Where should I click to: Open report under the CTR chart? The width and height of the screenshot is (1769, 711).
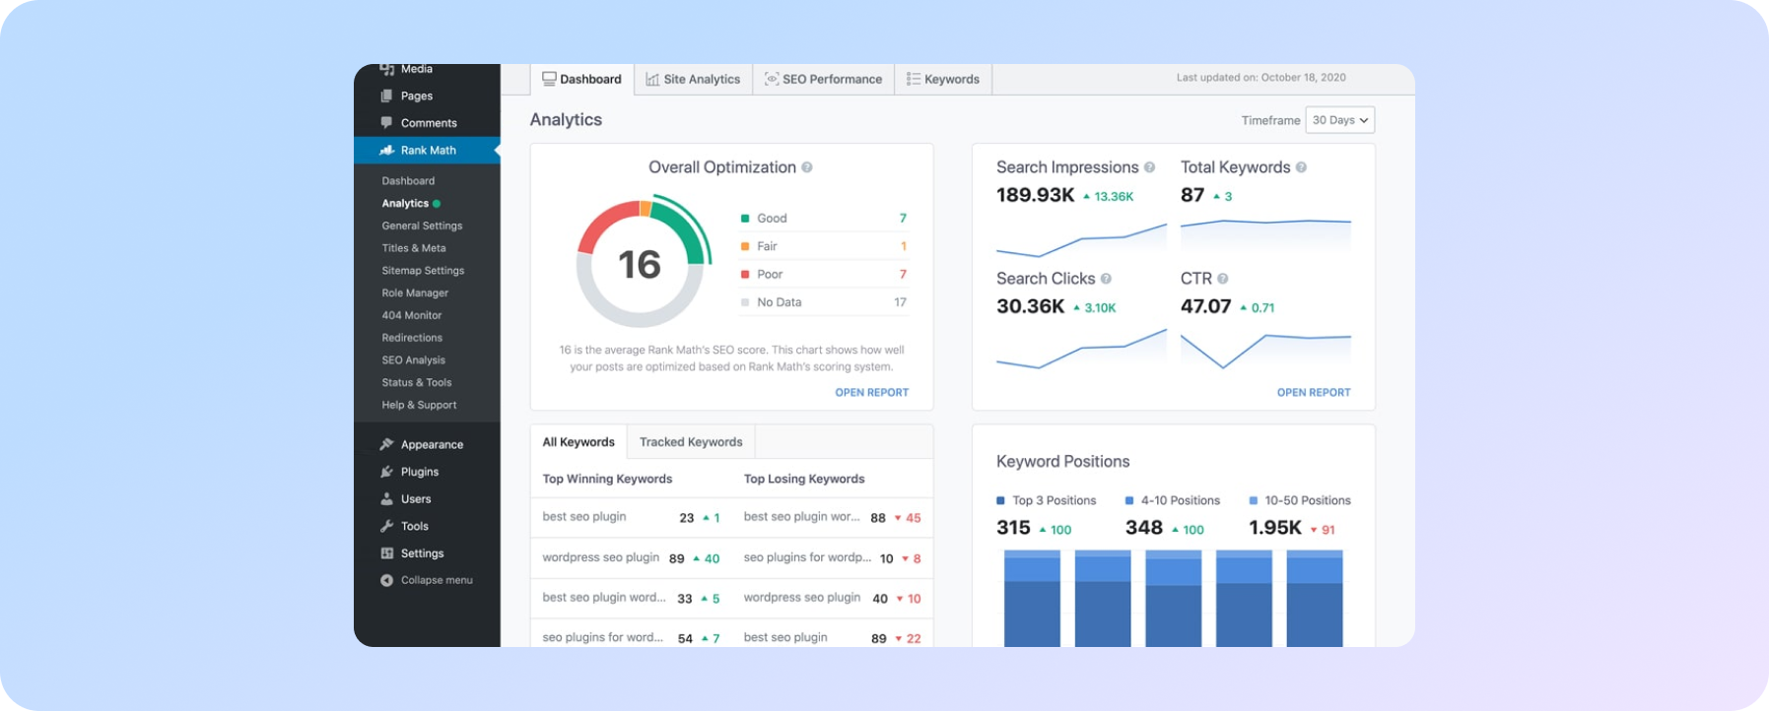click(1313, 392)
